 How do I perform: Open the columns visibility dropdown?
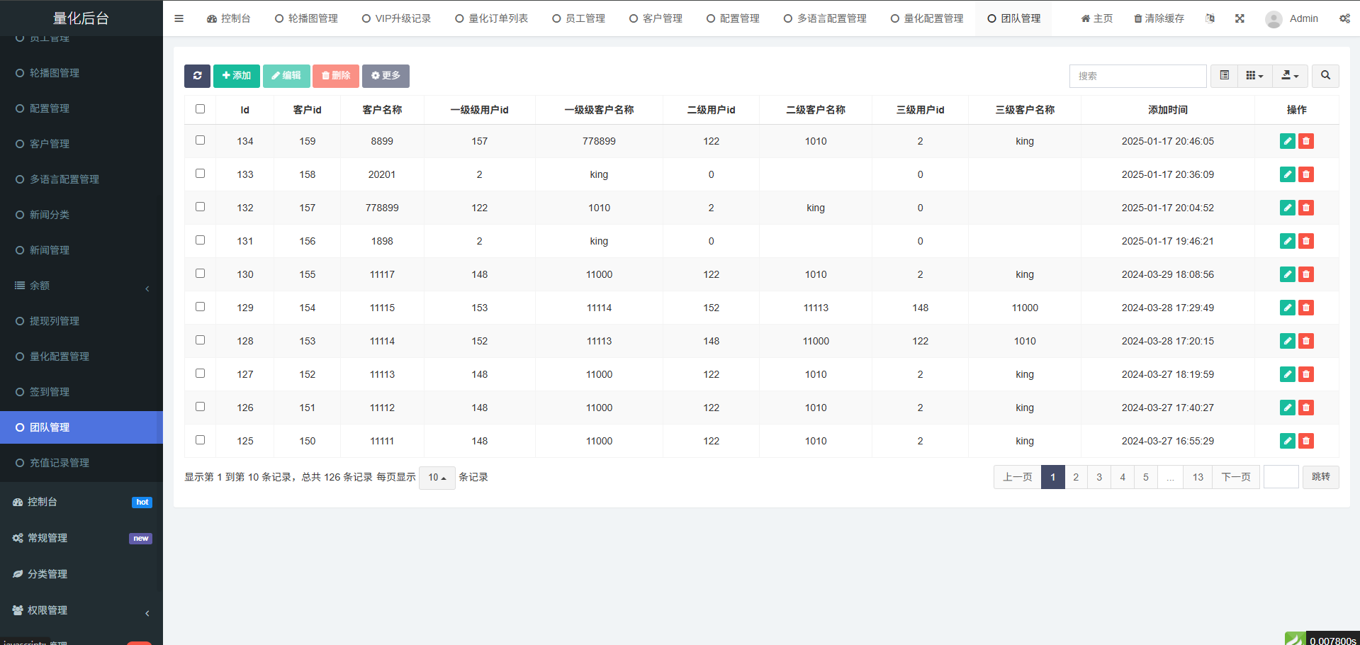pyautogui.click(x=1254, y=76)
